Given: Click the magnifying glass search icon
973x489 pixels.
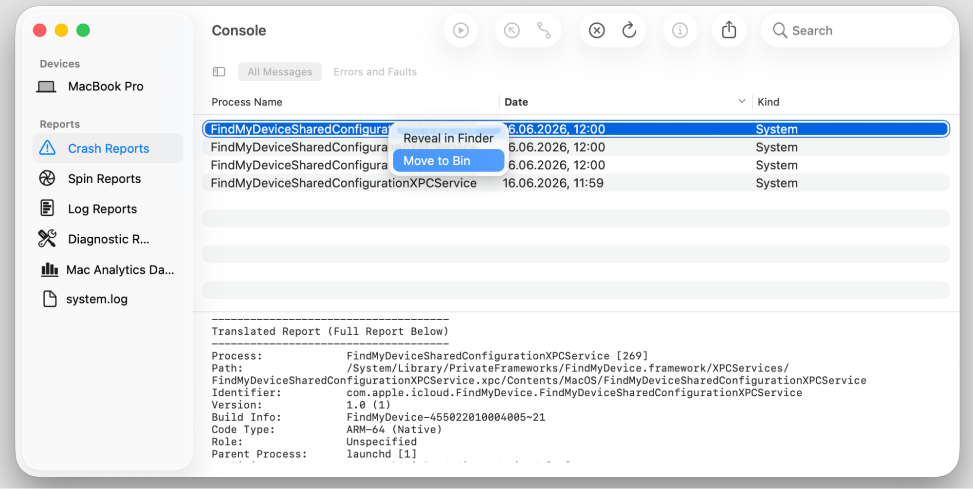Looking at the screenshot, I should [x=780, y=30].
